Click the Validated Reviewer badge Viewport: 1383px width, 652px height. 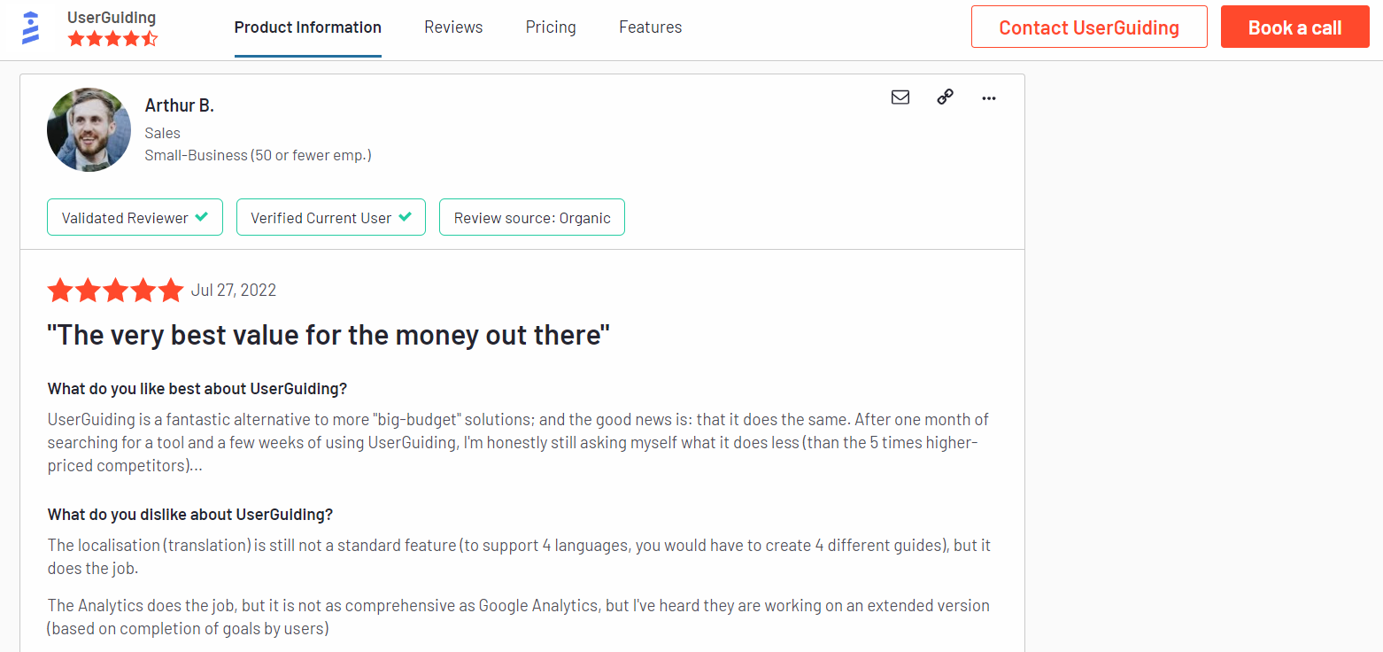click(135, 218)
